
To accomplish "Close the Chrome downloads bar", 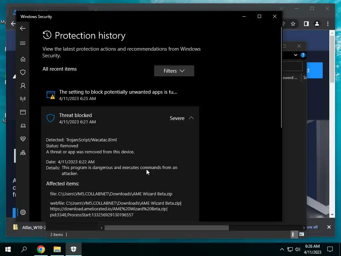I will point(329,227).
